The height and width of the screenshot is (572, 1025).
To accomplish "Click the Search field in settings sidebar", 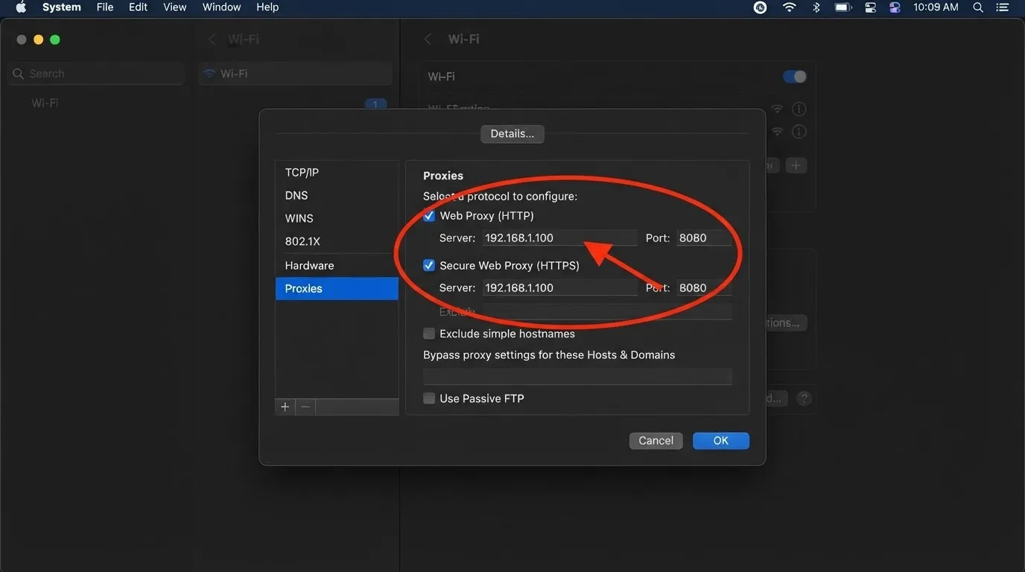I will (x=96, y=74).
